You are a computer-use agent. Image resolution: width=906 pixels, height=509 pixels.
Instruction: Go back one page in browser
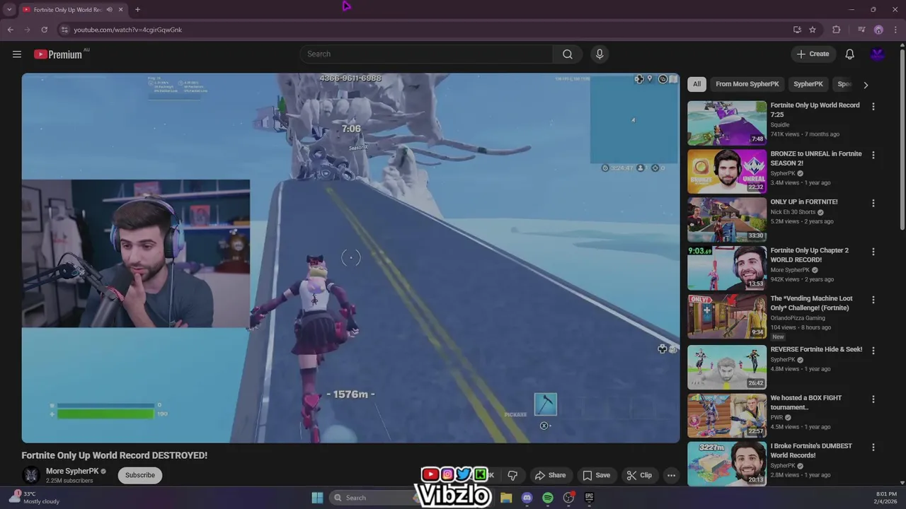[x=10, y=30]
